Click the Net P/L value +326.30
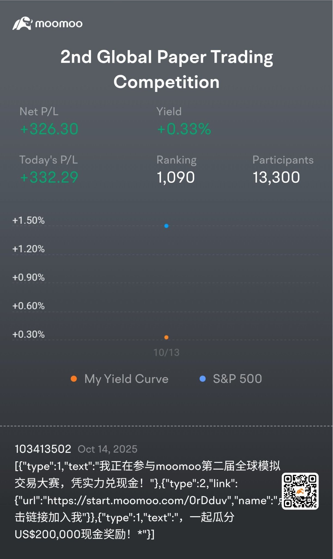333x559 pixels. 49,129
